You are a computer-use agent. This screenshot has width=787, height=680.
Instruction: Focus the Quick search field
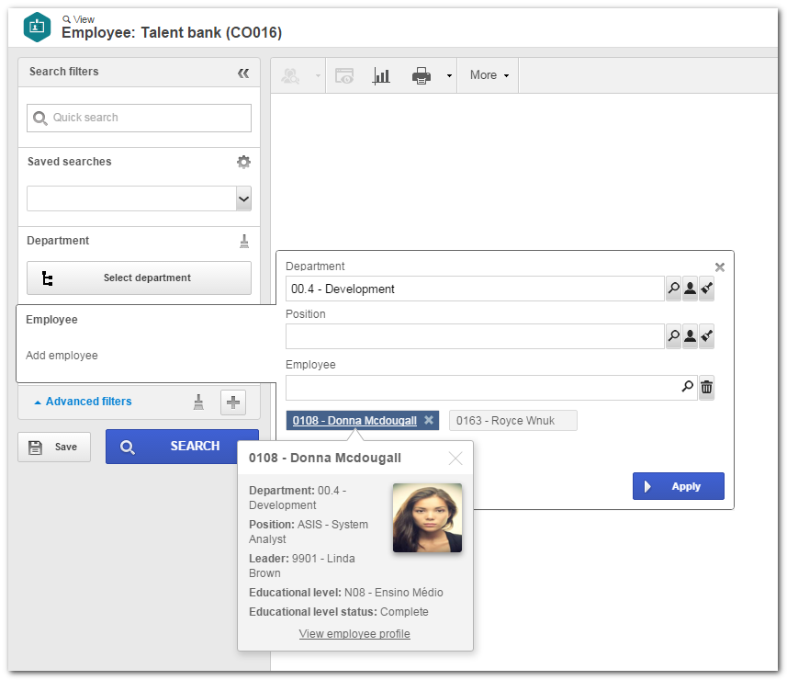139,118
